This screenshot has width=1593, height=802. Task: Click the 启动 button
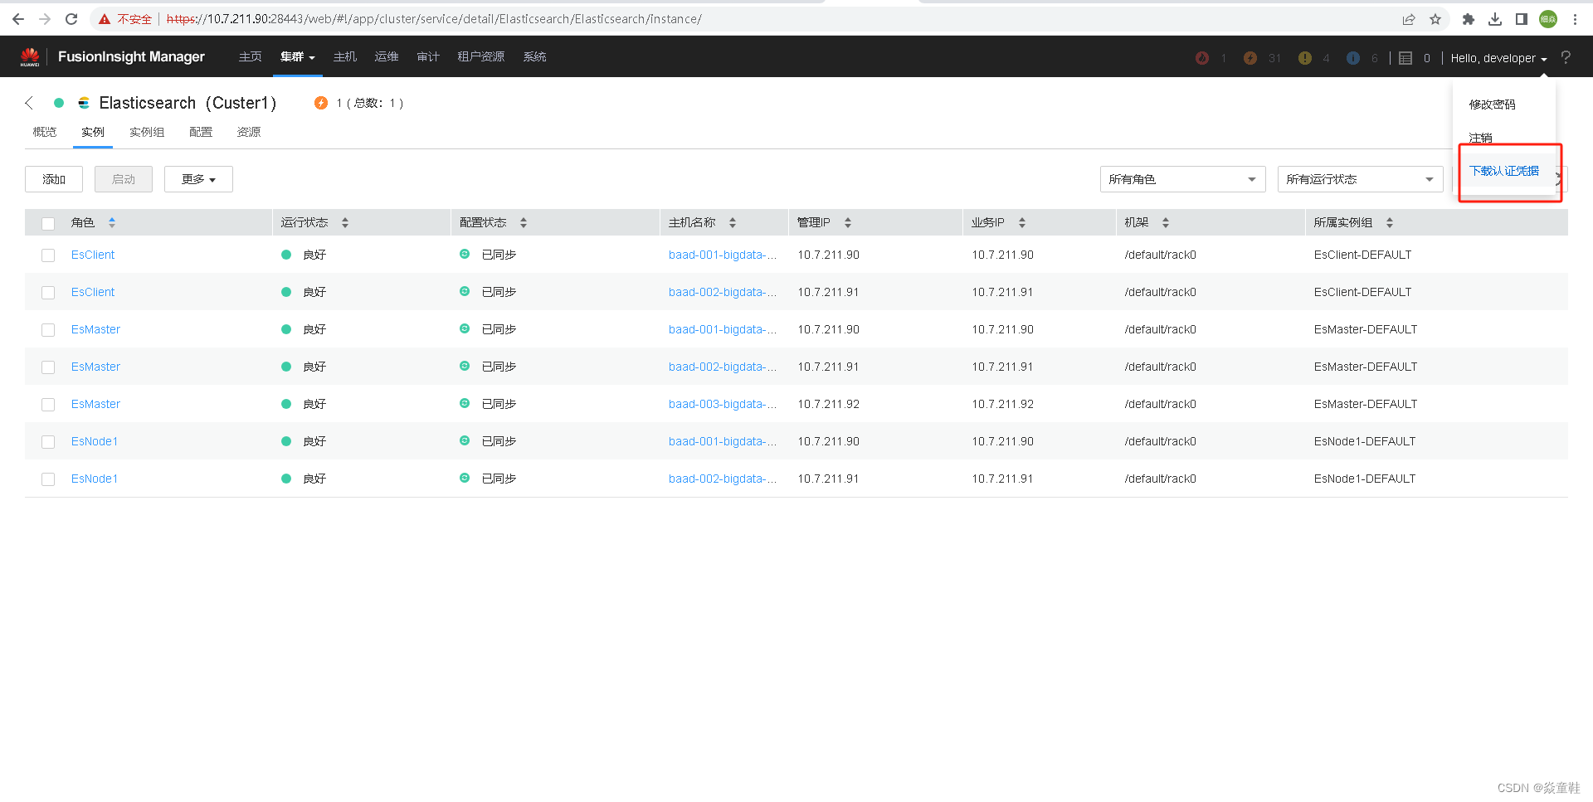[x=124, y=179]
